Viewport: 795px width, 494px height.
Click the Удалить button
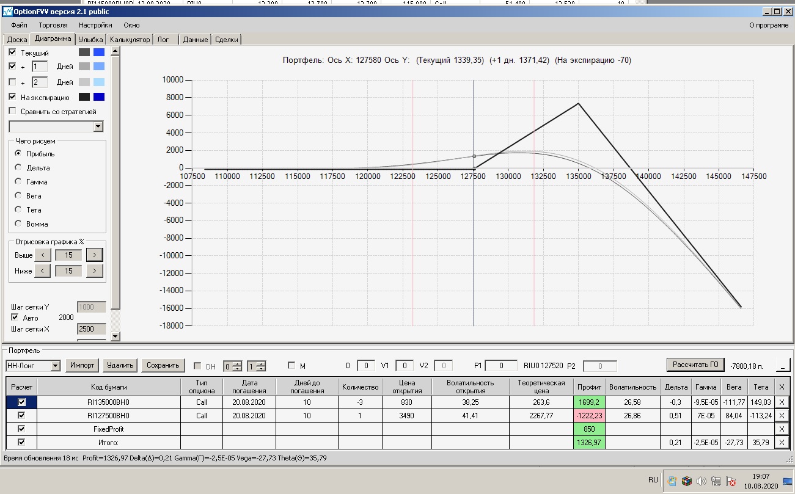click(120, 365)
